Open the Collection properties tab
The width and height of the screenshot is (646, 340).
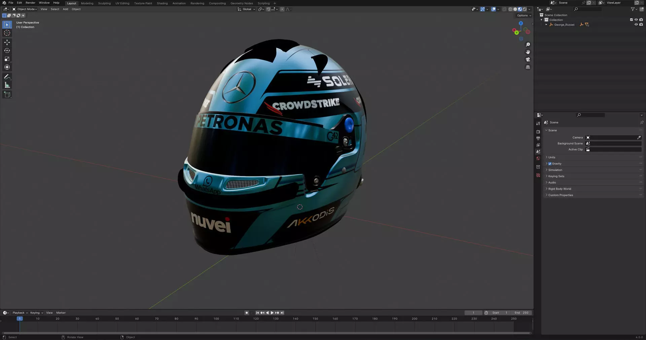[538, 167]
